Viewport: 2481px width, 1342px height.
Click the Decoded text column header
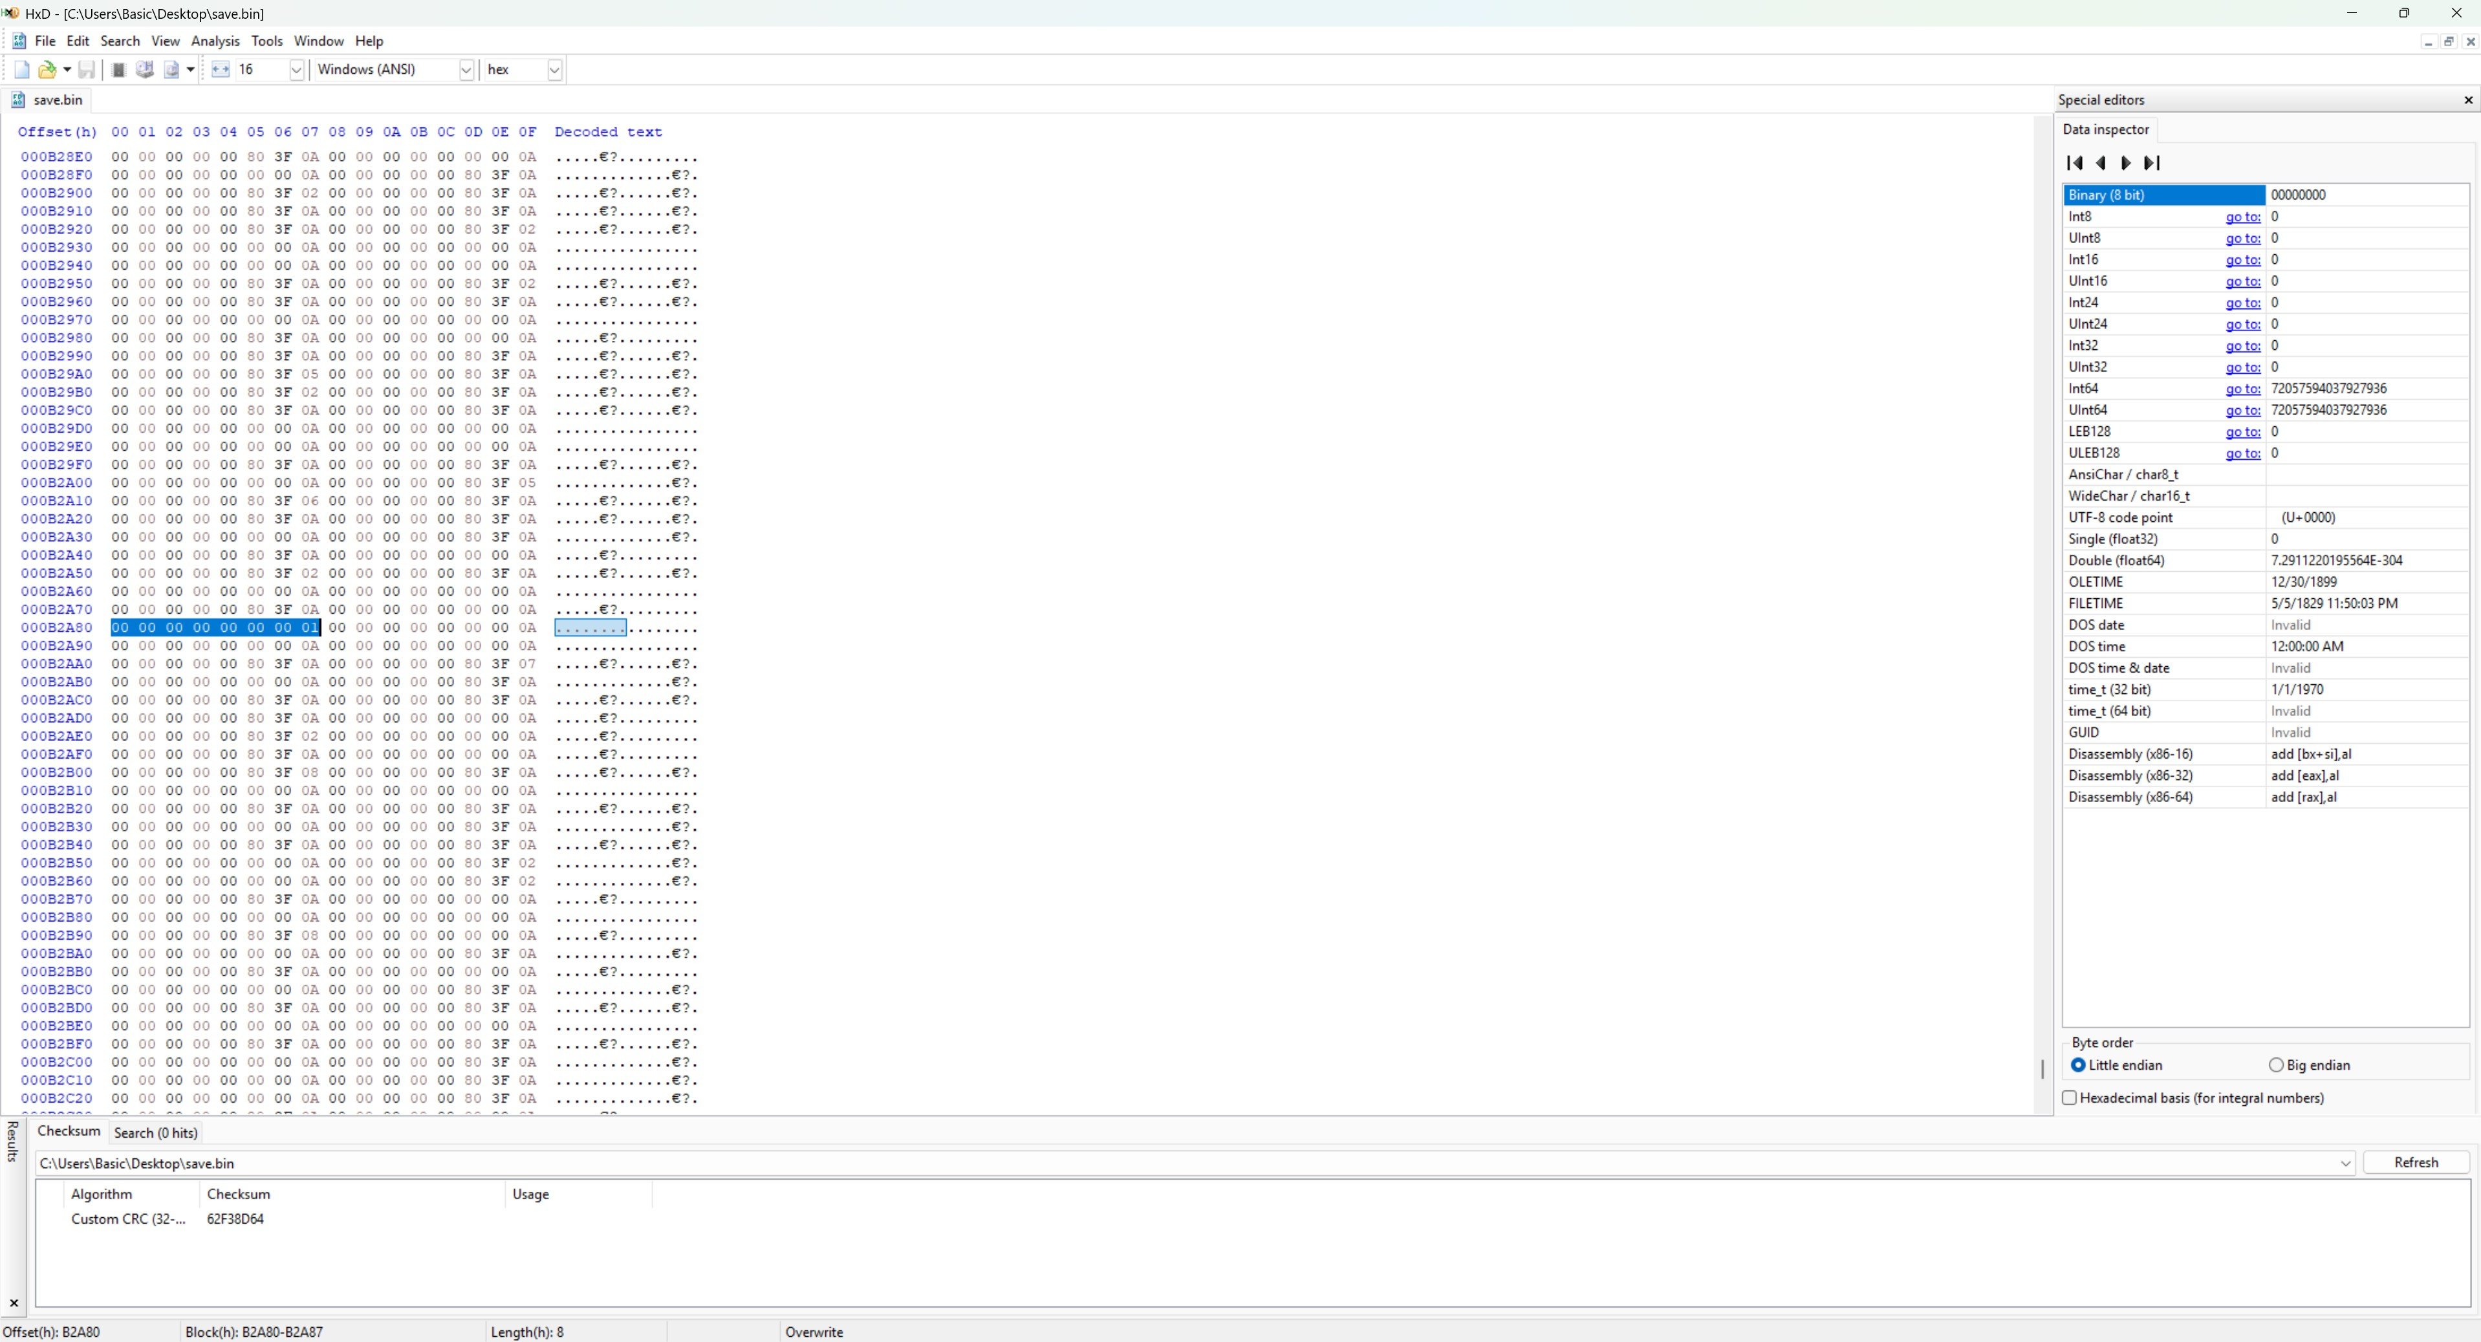(x=608, y=132)
